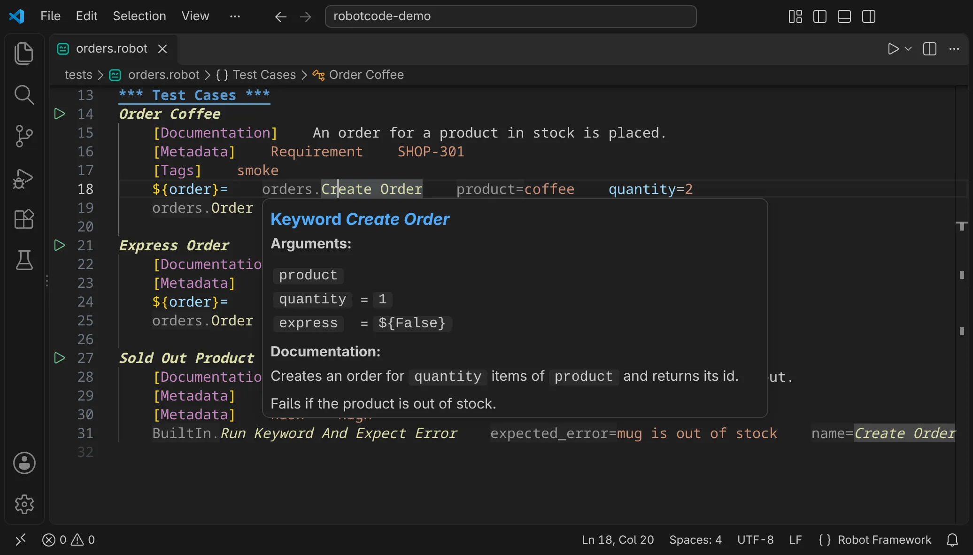Screen dimensions: 973x555
Task: Open the Testing flask view
Action: [24, 260]
